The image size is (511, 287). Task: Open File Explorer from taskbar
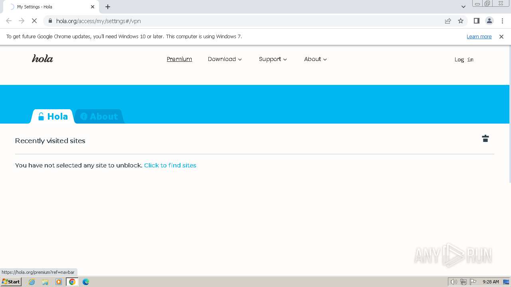(45, 282)
